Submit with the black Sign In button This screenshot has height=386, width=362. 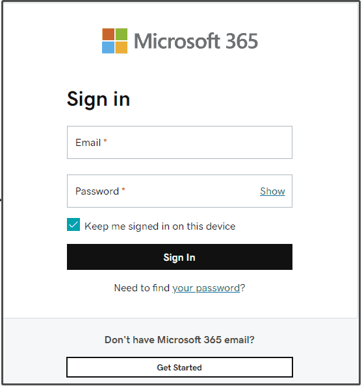tap(179, 257)
